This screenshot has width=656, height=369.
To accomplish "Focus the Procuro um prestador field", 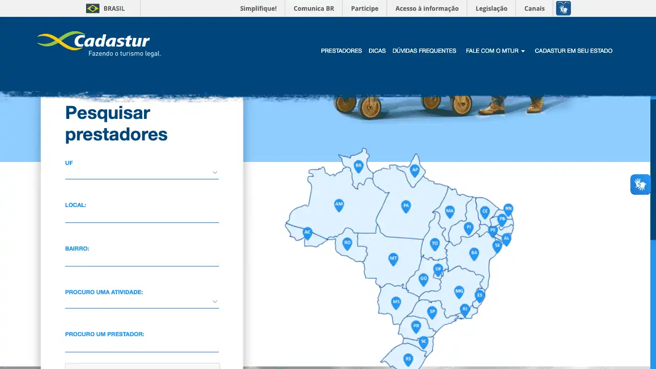I will [142, 346].
